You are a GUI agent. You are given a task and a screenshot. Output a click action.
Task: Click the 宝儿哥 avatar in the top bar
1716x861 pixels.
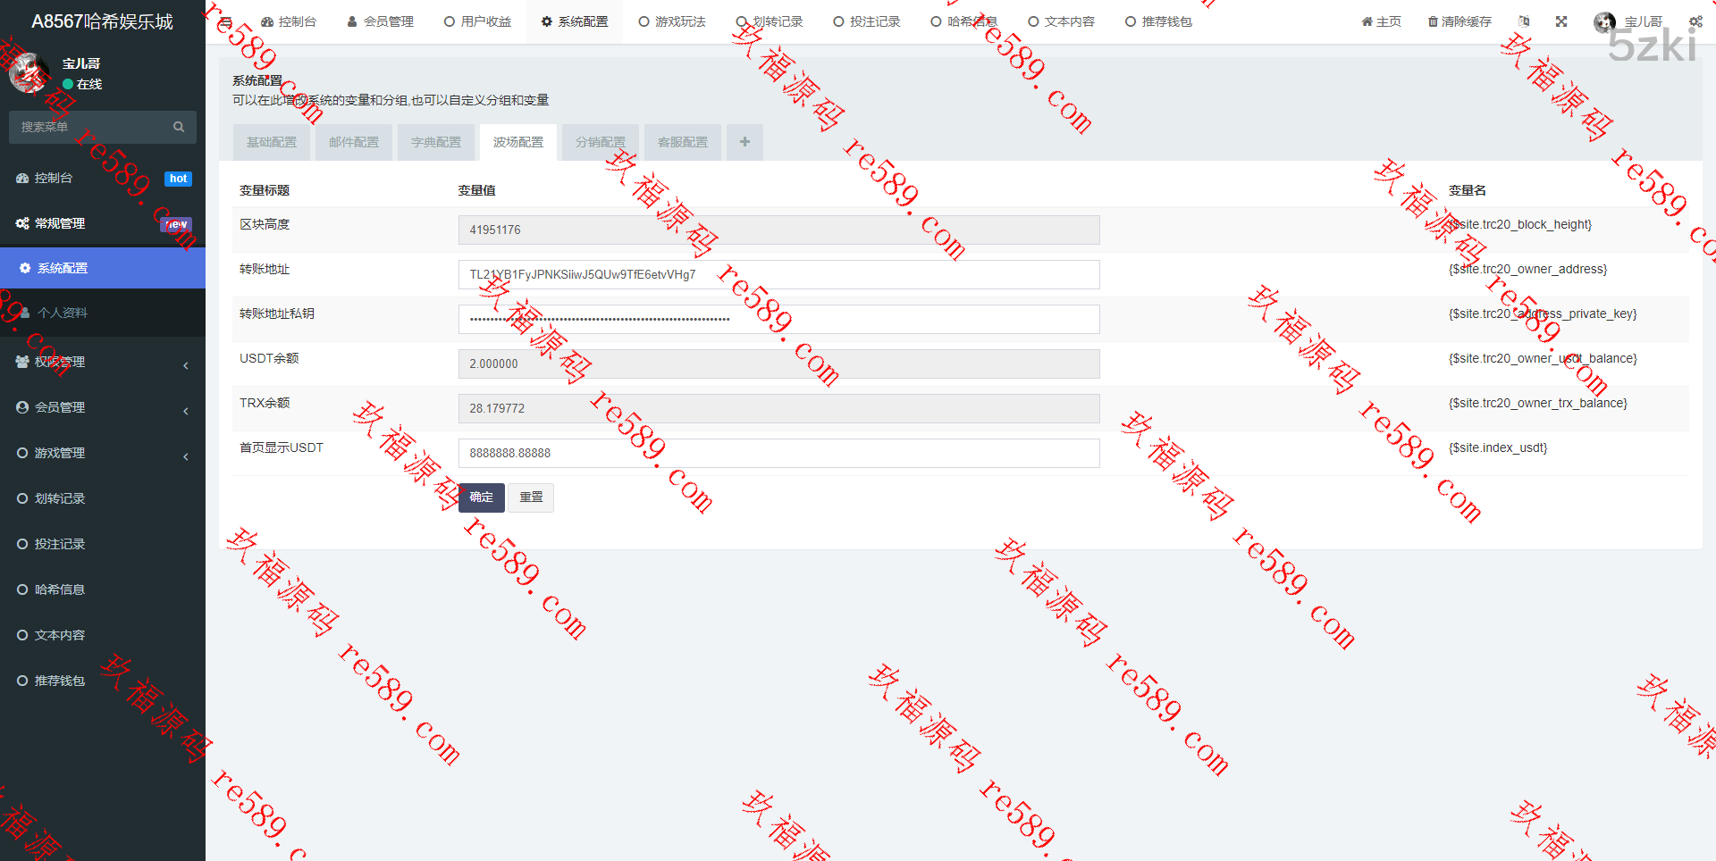pos(1604,21)
